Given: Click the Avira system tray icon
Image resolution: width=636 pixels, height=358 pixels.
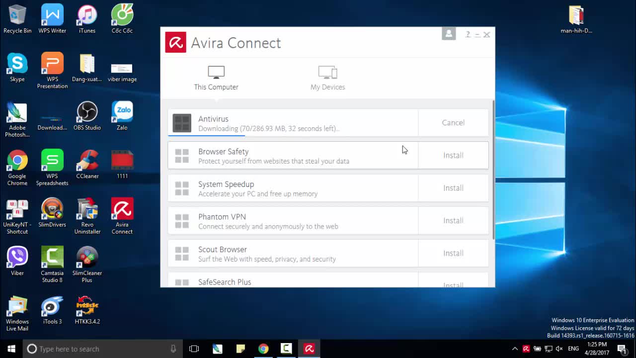Looking at the screenshot, I should coord(526,349).
